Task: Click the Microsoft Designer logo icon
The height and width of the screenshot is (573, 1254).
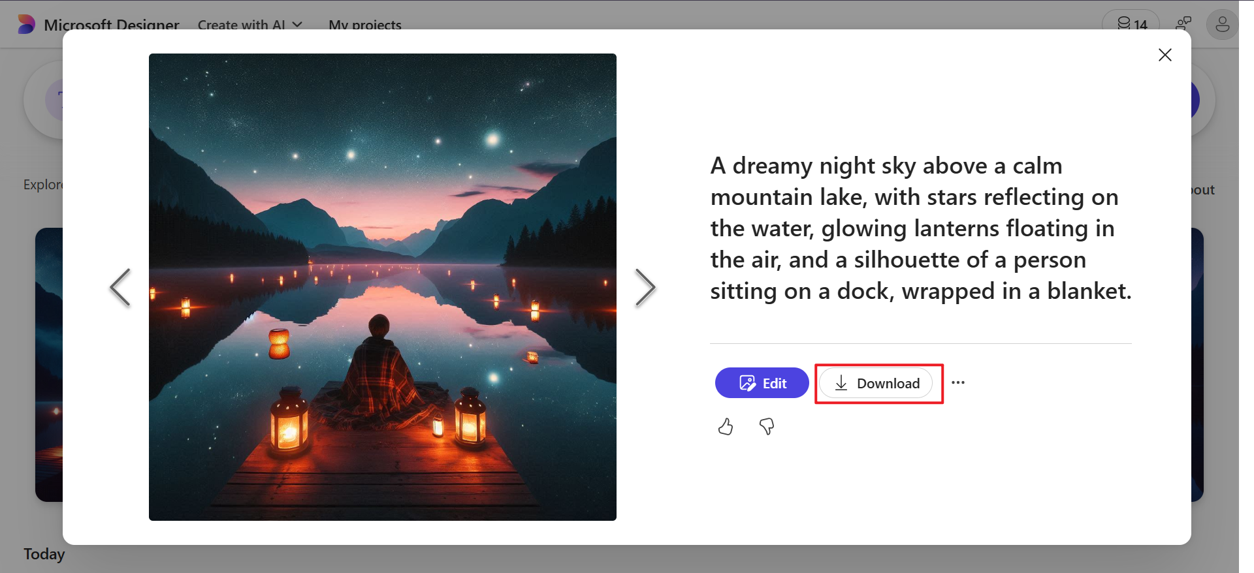Action: (x=26, y=24)
